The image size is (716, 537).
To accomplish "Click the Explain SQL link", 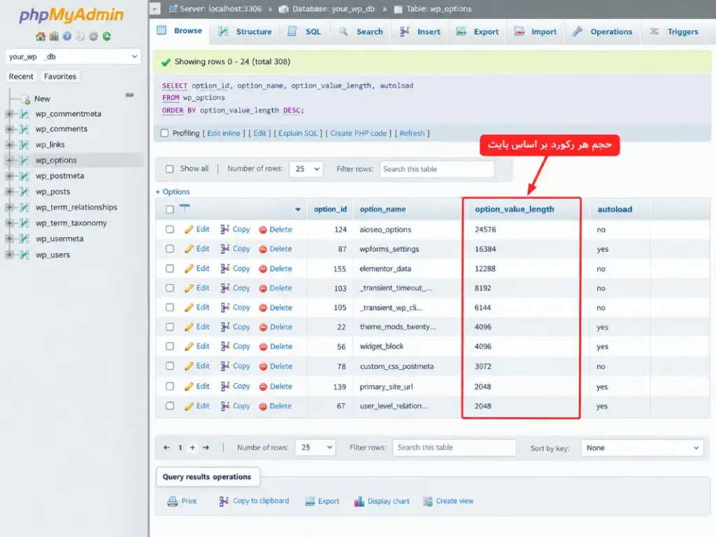I will coord(298,134).
